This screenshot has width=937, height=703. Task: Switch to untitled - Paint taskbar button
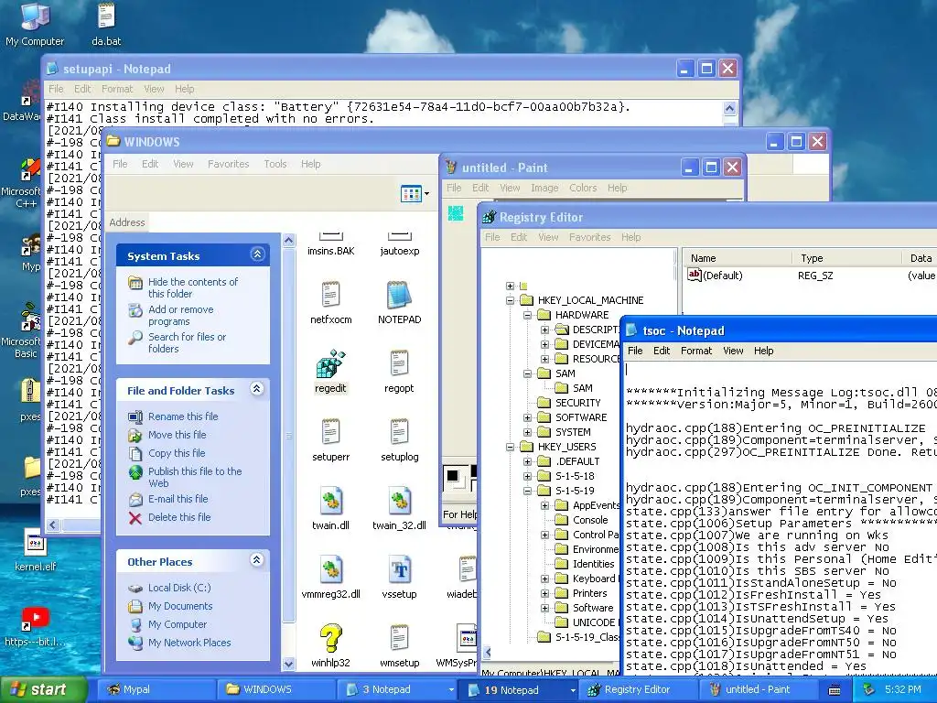[x=758, y=690]
